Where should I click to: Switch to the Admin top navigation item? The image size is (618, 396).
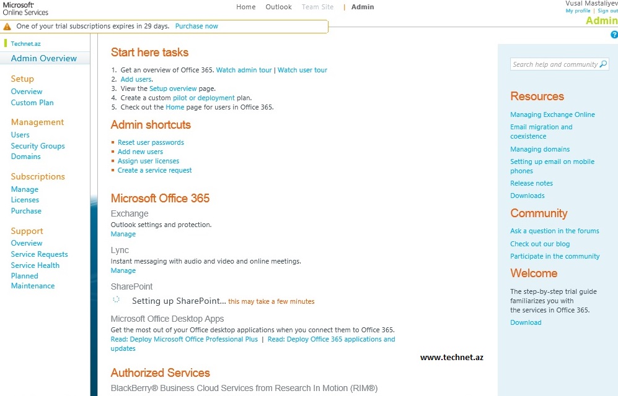pyautogui.click(x=363, y=7)
